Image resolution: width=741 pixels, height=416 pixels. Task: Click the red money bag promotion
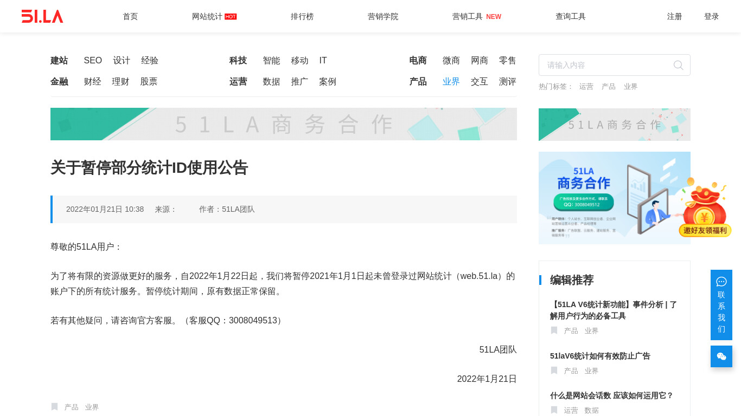pos(705,207)
